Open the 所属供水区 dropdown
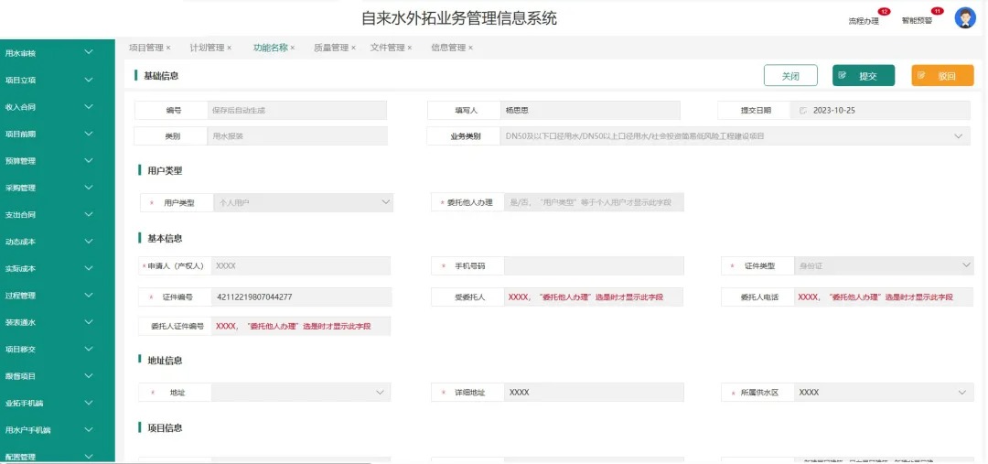Screen dimensions: 988x464 click(x=884, y=392)
